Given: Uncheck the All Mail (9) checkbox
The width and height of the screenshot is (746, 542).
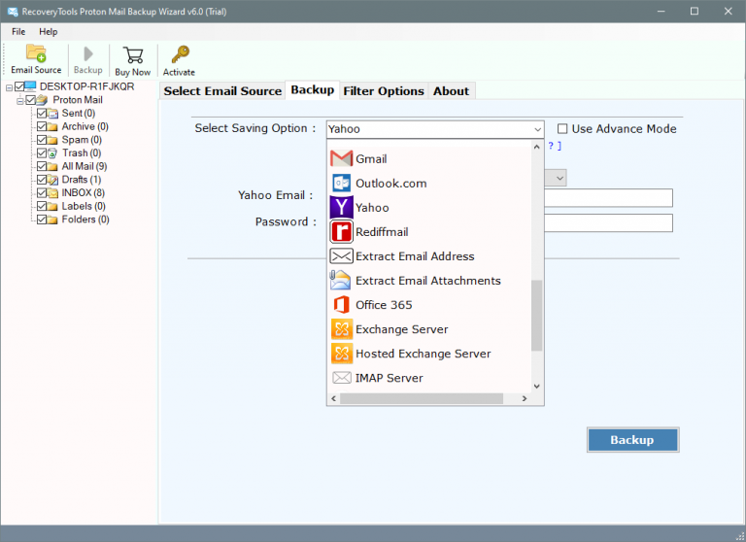Looking at the screenshot, I should click(x=42, y=166).
